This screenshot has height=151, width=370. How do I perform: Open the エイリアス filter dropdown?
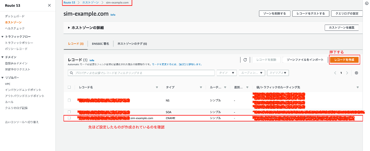point(278,73)
